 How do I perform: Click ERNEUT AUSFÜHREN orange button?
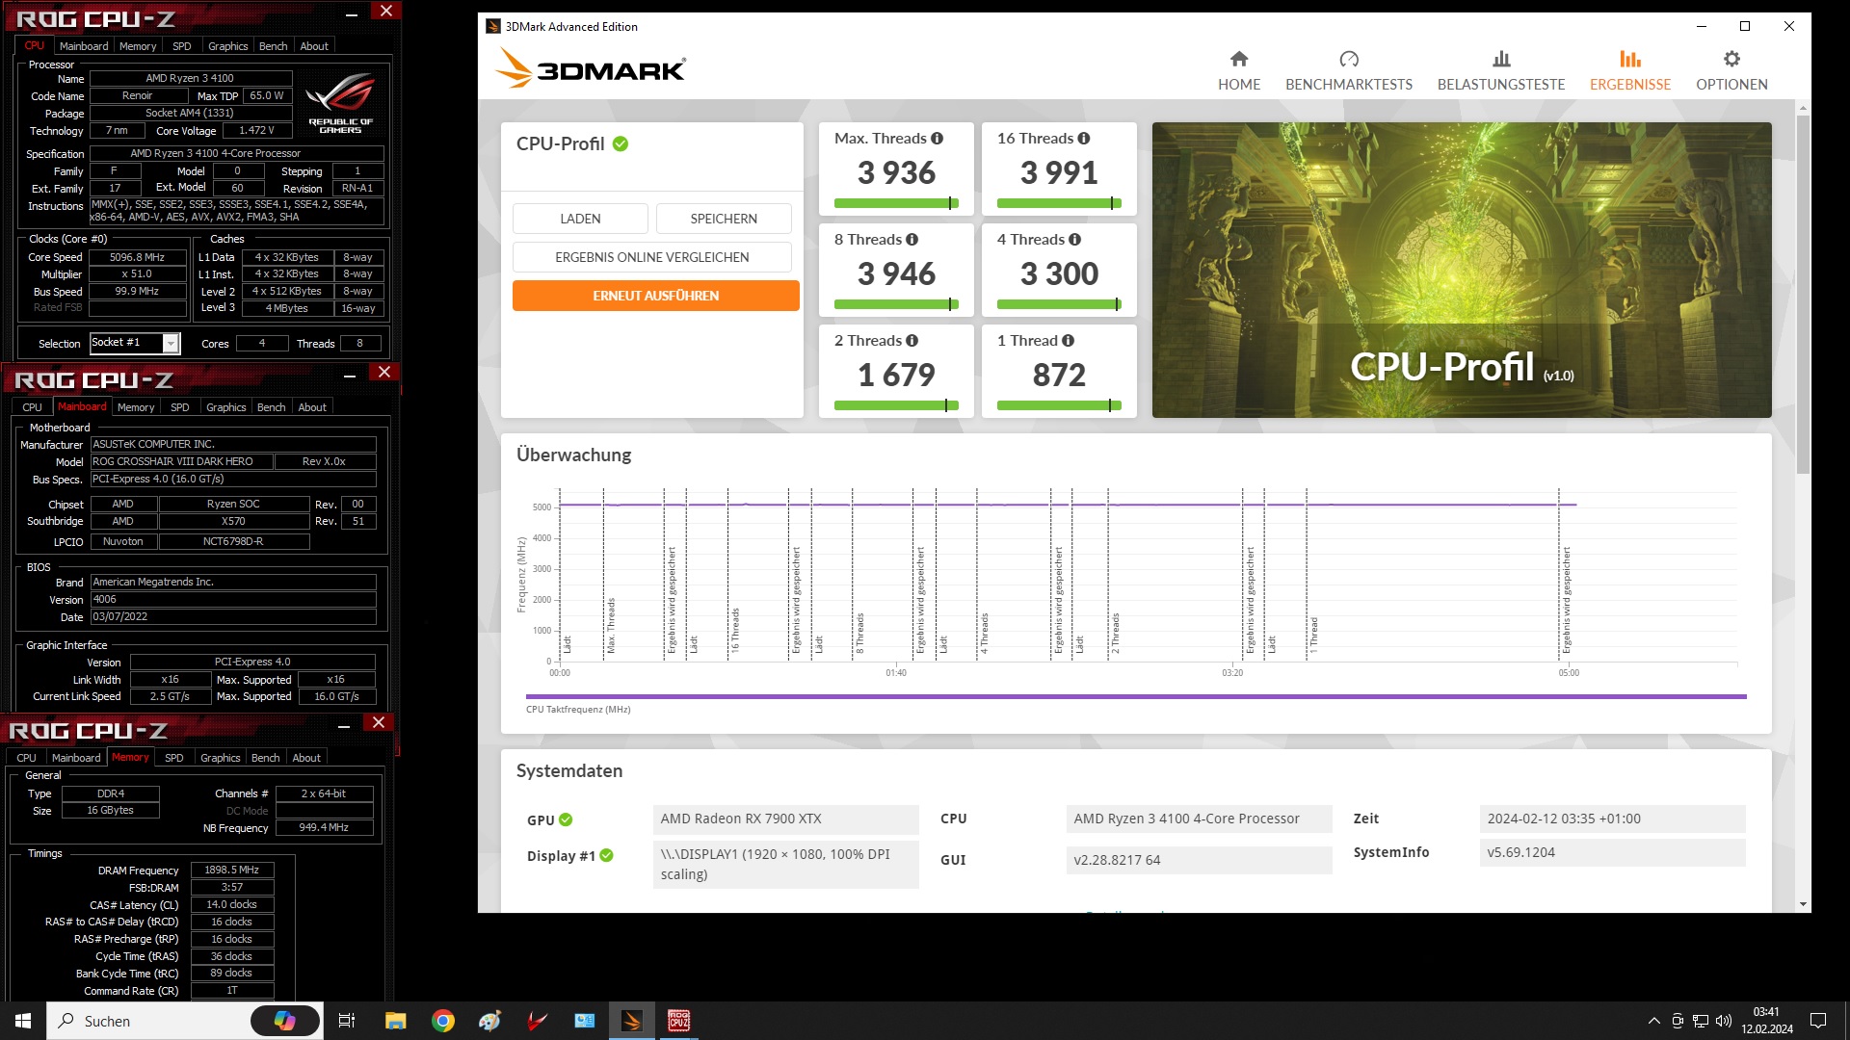[x=656, y=296]
